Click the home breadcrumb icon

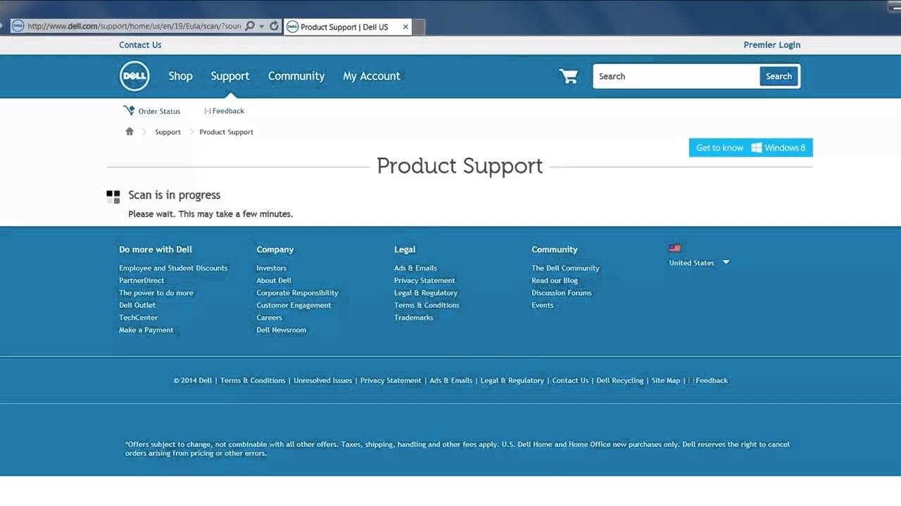click(130, 131)
